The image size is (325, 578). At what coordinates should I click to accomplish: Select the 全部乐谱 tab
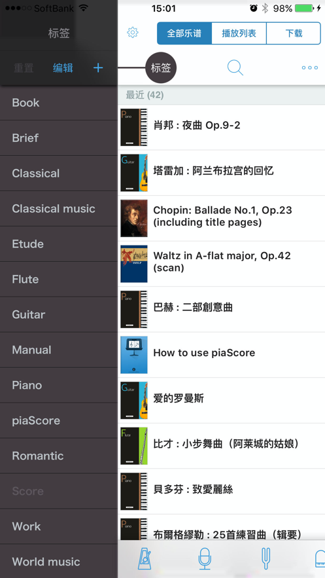pos(184,33)
